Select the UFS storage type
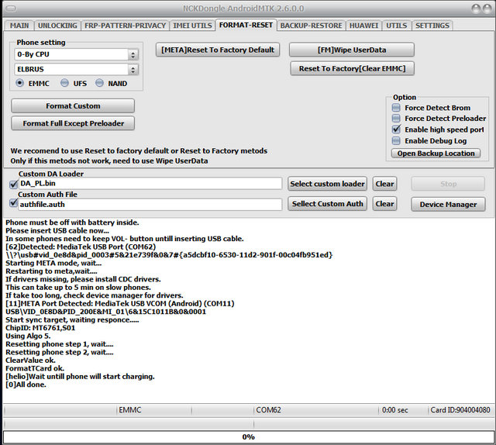This screenshot has width=496, height=445. tap(64, 83)
